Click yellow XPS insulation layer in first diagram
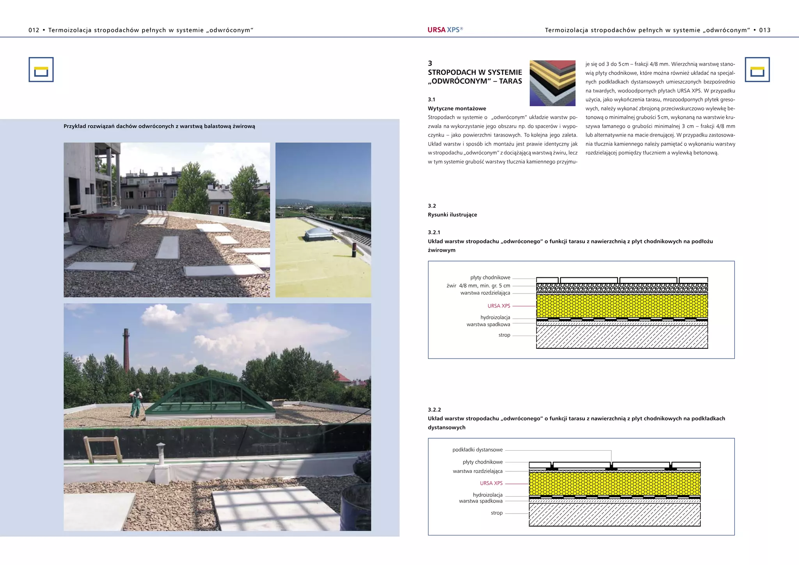 (x=622, y=306)
